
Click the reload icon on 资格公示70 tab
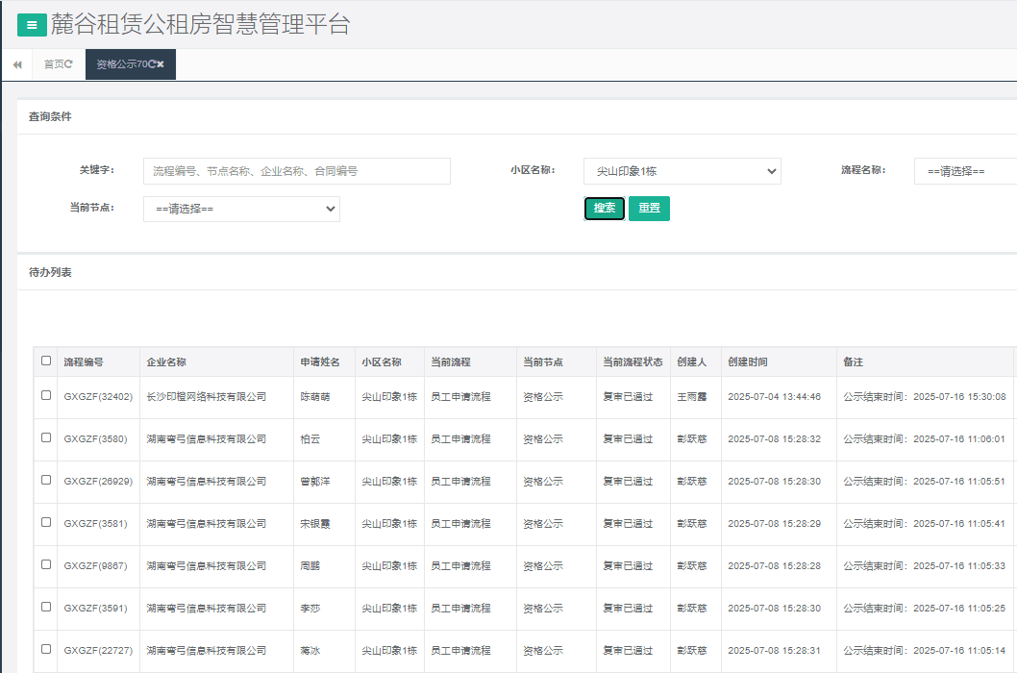coord(151,64)
